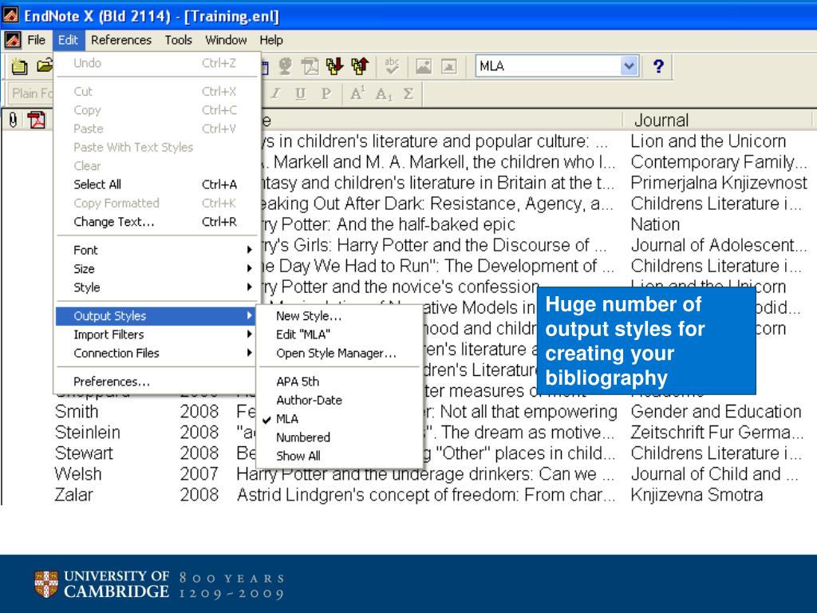Expand the Import Filters submenu arrow
This screenshot has height=613, width=817.
click(249, 334)
